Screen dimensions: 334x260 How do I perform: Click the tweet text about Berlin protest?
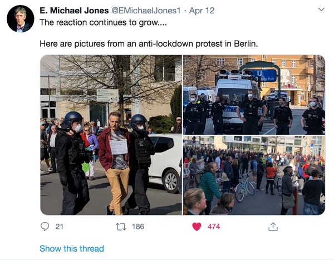click(x=149, y=43)
